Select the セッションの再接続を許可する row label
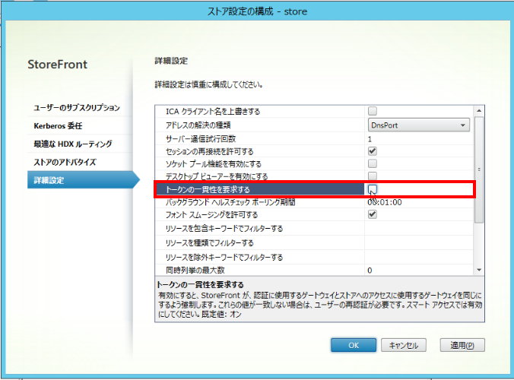 tap(209, 151)
